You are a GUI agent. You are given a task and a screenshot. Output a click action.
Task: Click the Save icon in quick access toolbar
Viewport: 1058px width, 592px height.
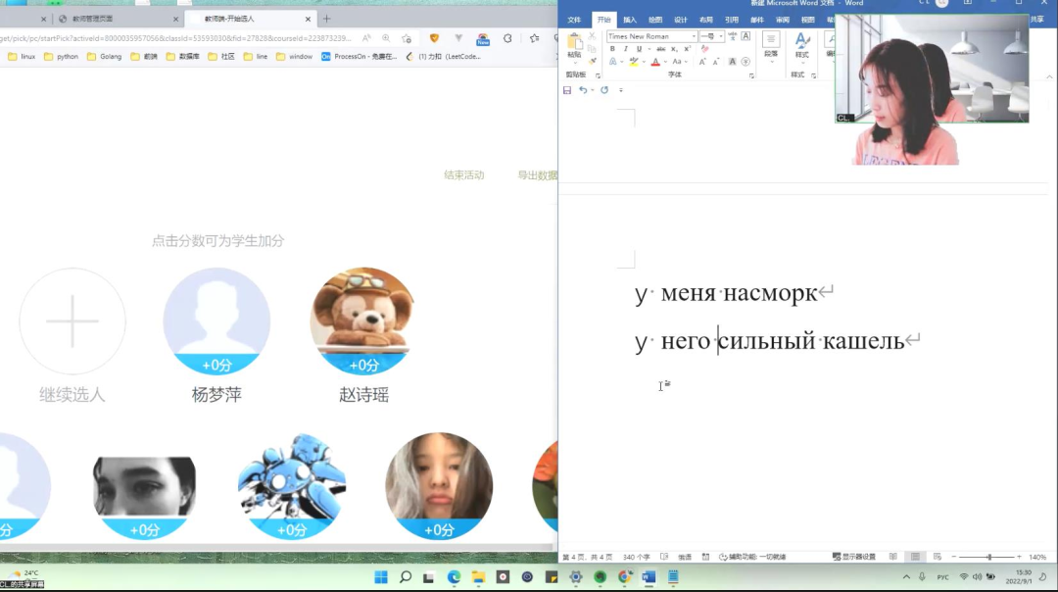[567, 90]
